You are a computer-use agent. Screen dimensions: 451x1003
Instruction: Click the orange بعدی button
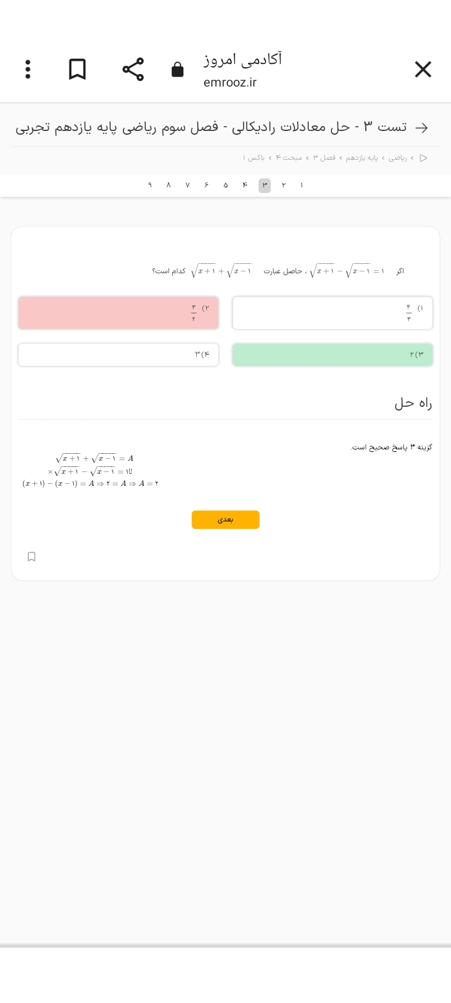225,520
